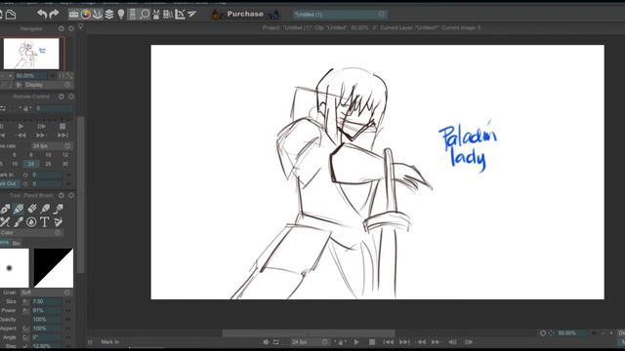Click the brush shape preview thumbnail
Screen dimensions: 625x351
[x=14, y=268]
